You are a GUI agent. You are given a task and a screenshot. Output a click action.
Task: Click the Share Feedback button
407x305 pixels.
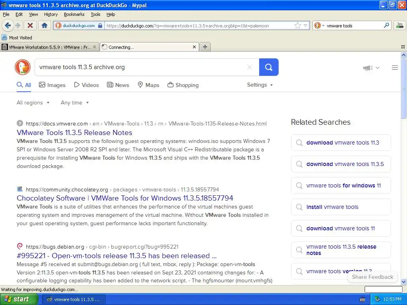click(372, 277)
